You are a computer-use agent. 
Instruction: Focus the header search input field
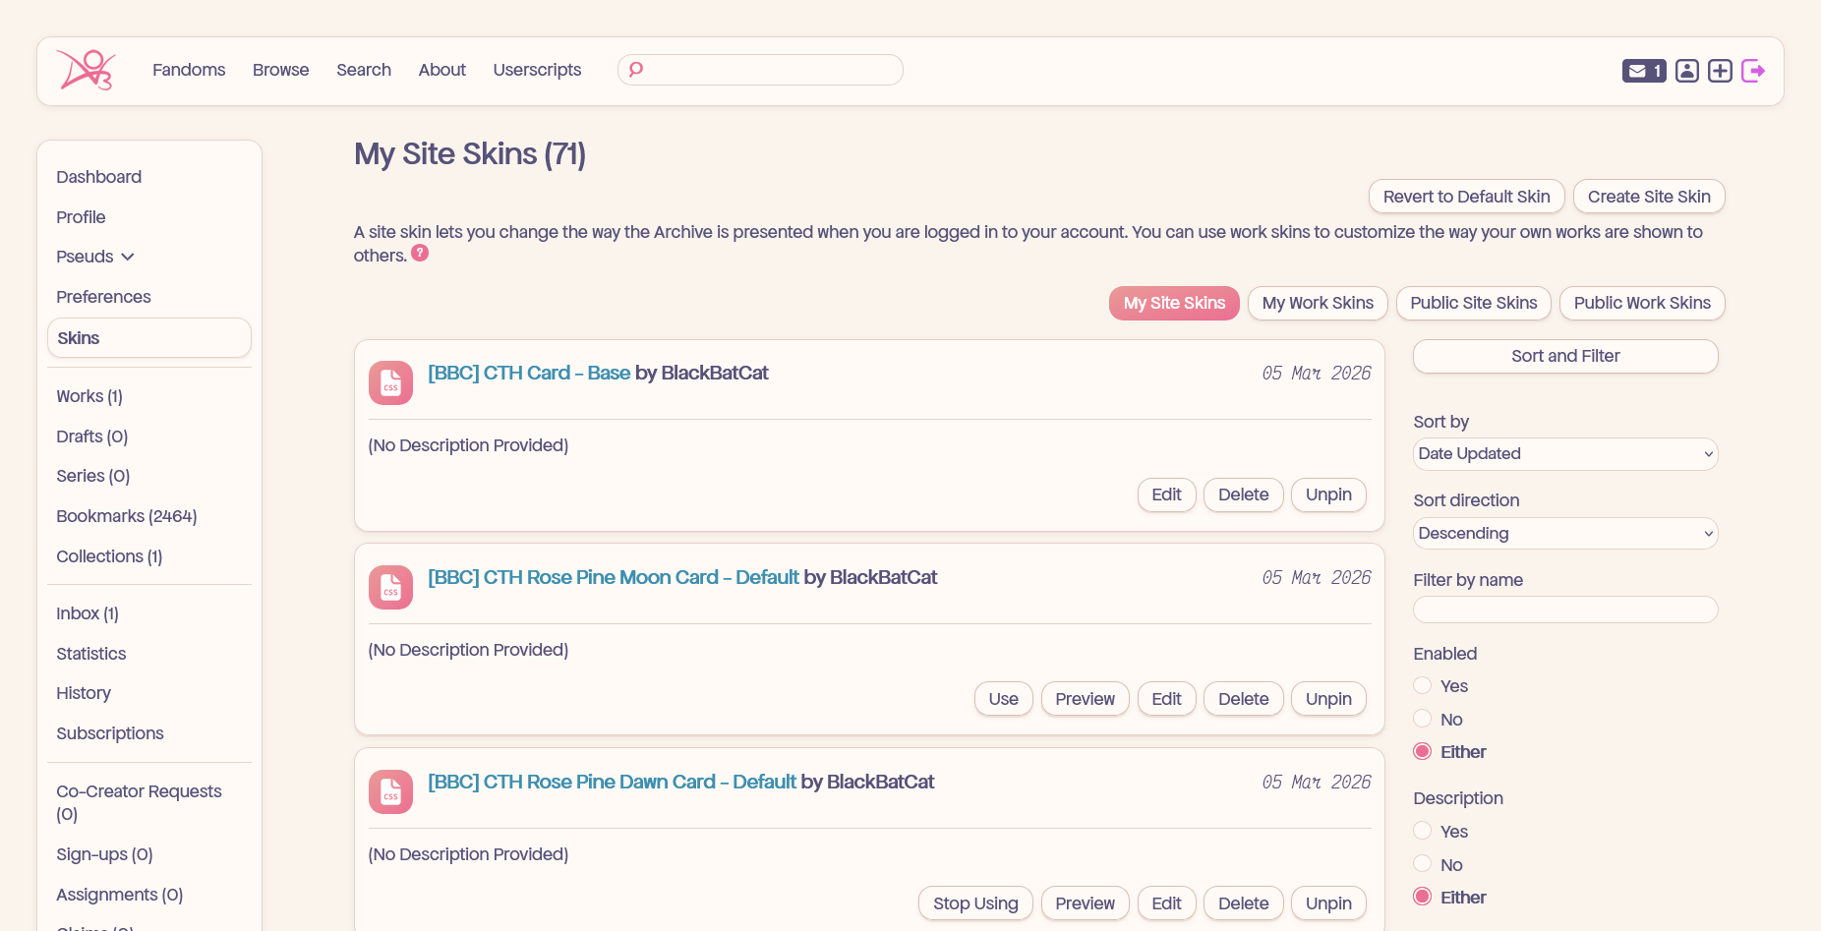click(x=760, y=70)
